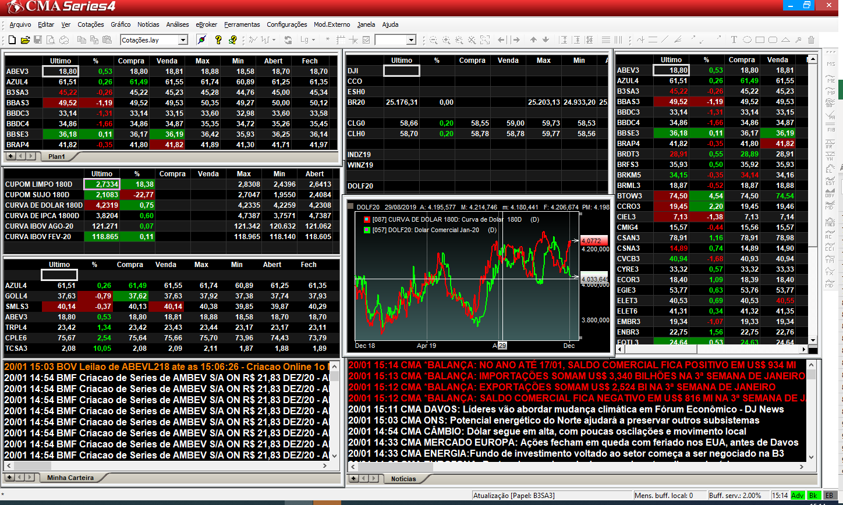Image resolution: width=843 pixels, height=505 pixels.
Task: Open a file with the folder icon
Action: [25, 40]
